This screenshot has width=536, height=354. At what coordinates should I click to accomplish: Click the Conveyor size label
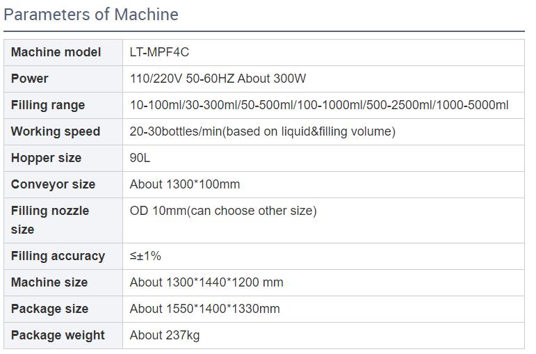coord(53,184)
